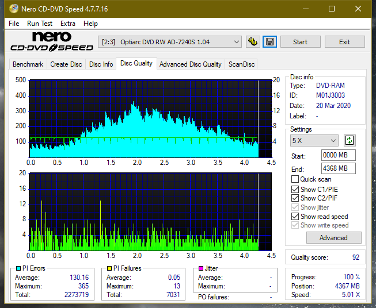Click the Nero CD-DVD Speed logo
376x308 pixels.
pos(52,41)
